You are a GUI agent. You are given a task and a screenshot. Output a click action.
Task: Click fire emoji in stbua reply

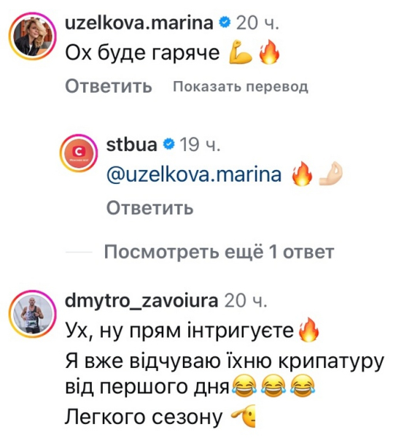[302, 174]
